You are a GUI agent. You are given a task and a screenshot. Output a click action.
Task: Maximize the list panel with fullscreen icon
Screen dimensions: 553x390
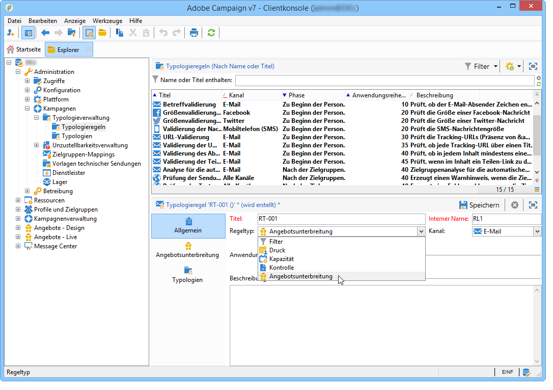click(x=533, y=66)
